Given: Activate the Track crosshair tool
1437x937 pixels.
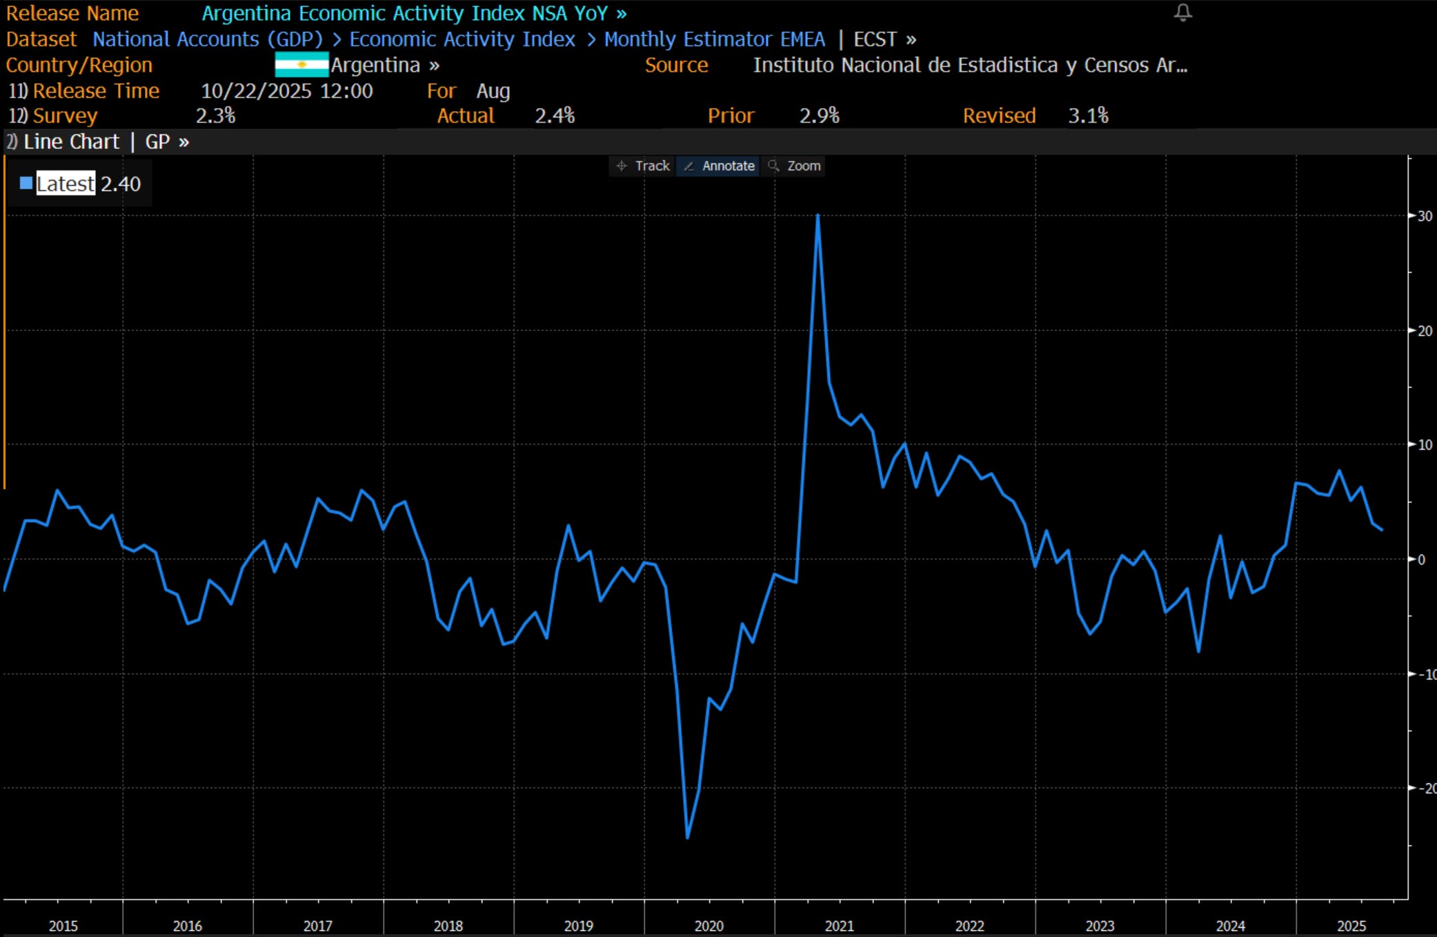Looking at the screenshot, I should (642, 166).
